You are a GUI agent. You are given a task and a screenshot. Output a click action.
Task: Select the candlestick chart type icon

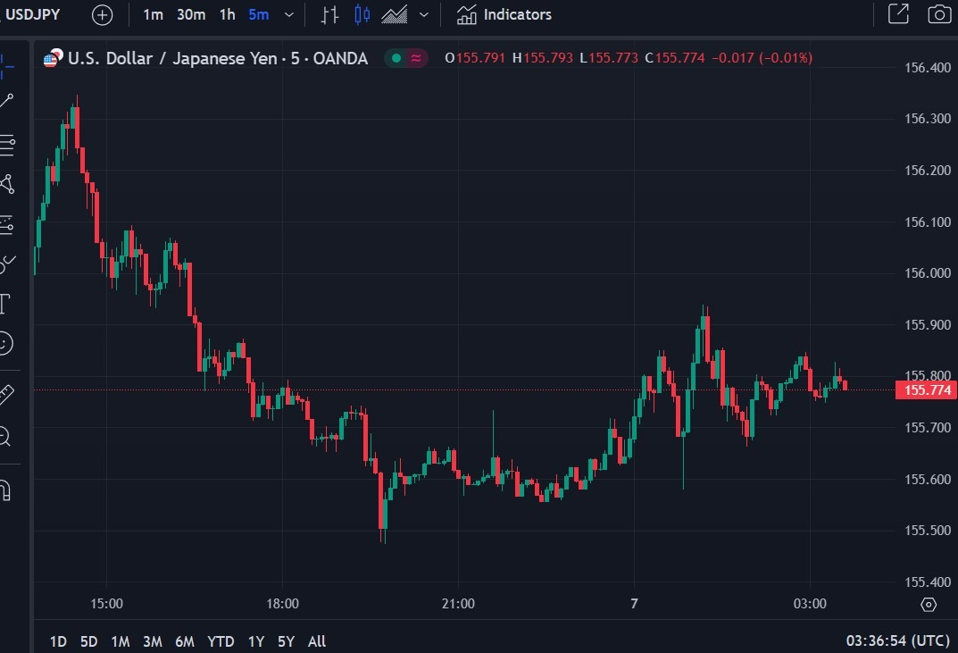(x=362, y=14)
